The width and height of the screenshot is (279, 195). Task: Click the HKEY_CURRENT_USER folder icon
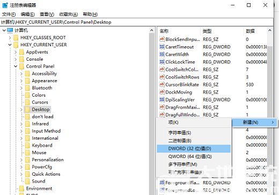click(16, 45)
